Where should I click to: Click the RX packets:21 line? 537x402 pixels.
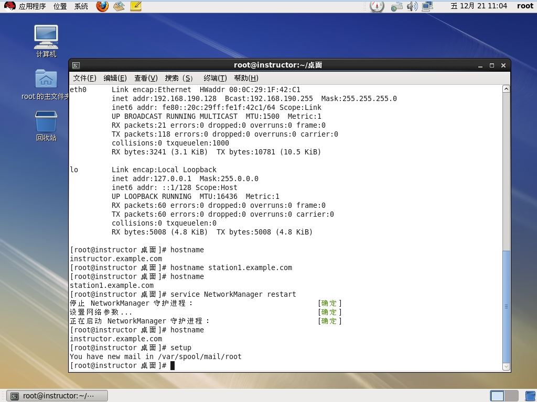(x=219, y=125)
